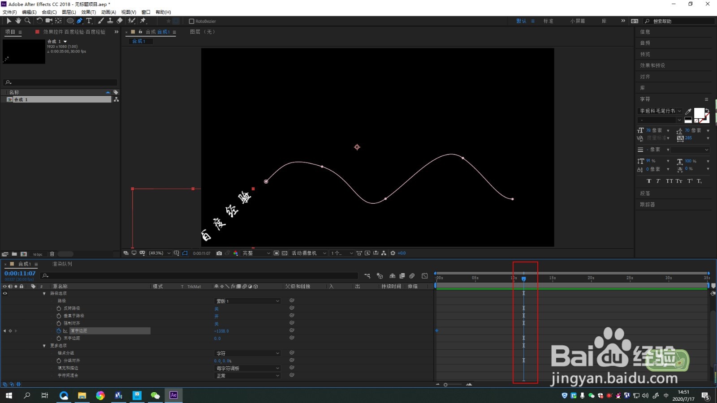Open the 文件(F) menu
The image size is (717, 403).
pyautogui.click(x=10, y=12)
